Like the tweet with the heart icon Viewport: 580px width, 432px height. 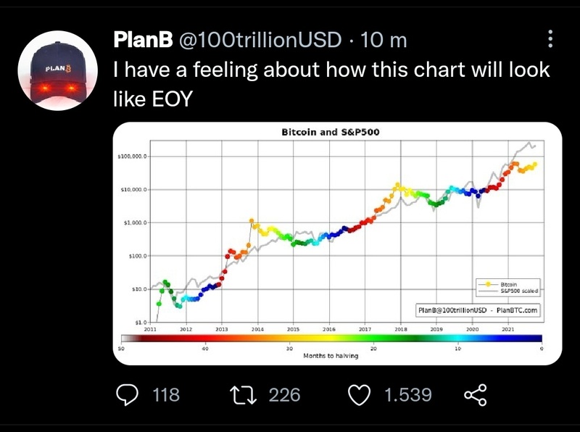tap(361, 395)
